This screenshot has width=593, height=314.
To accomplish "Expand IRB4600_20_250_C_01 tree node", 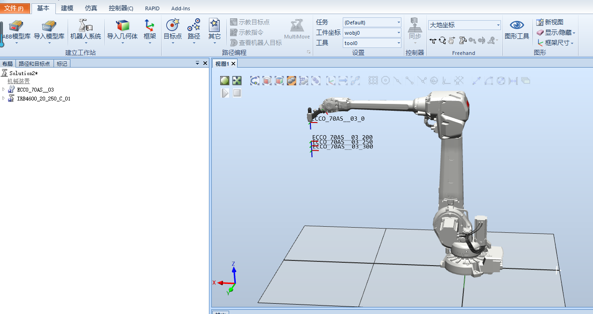I will [4, 99].
